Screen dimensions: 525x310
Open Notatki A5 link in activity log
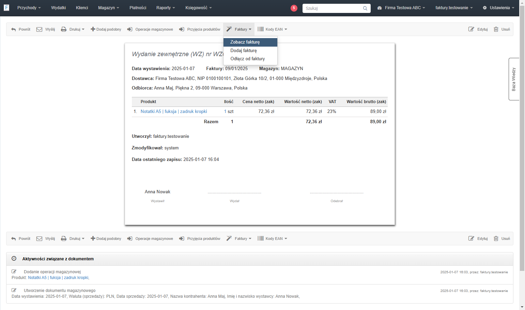point(59,278)
